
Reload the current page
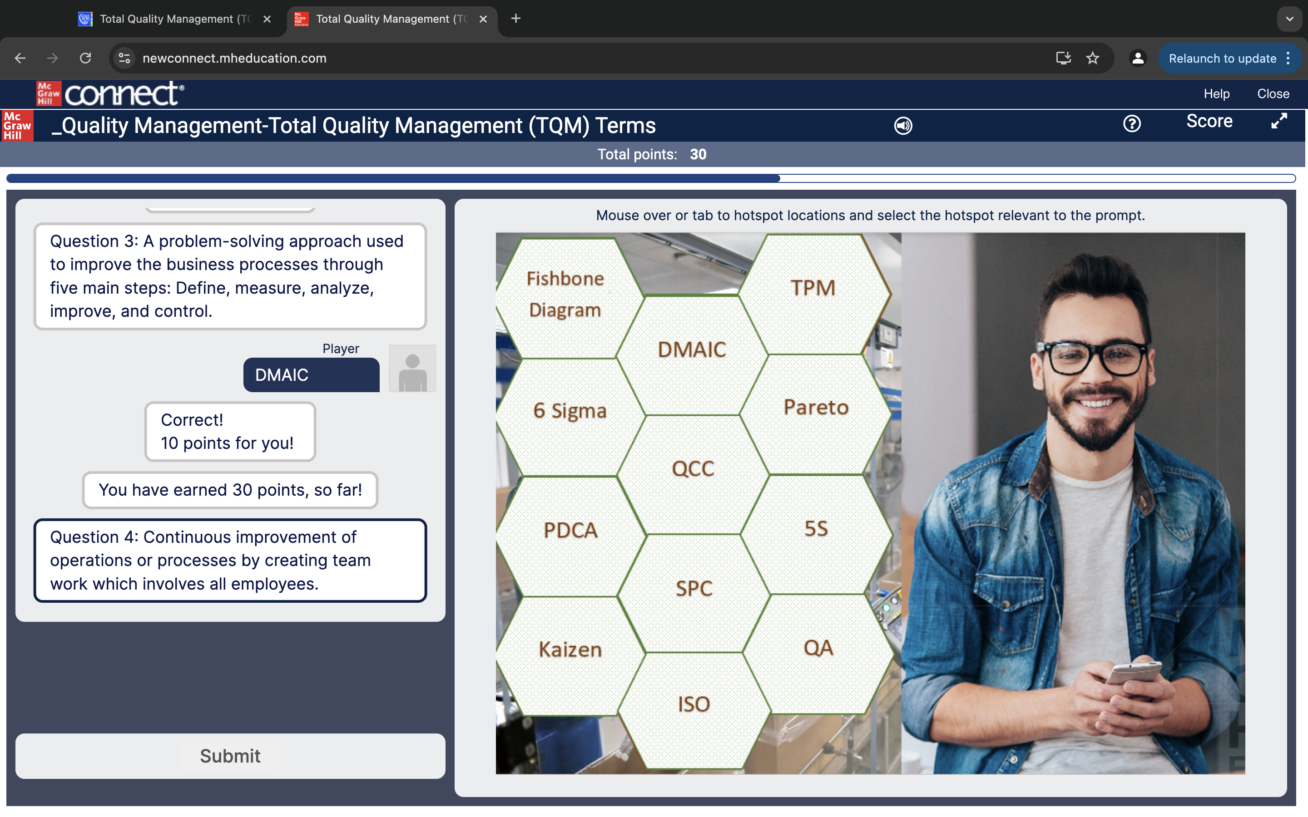(x=86, y=58)
